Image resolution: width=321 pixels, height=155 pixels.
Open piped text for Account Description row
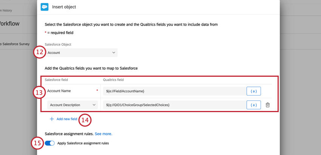click(254, 105)
